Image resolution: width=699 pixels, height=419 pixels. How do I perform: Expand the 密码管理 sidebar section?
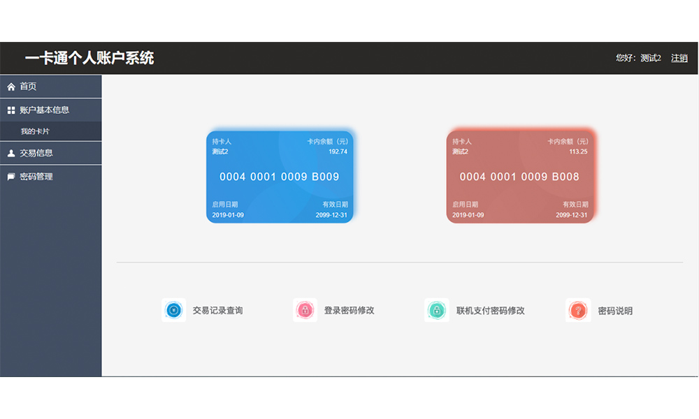36,177
